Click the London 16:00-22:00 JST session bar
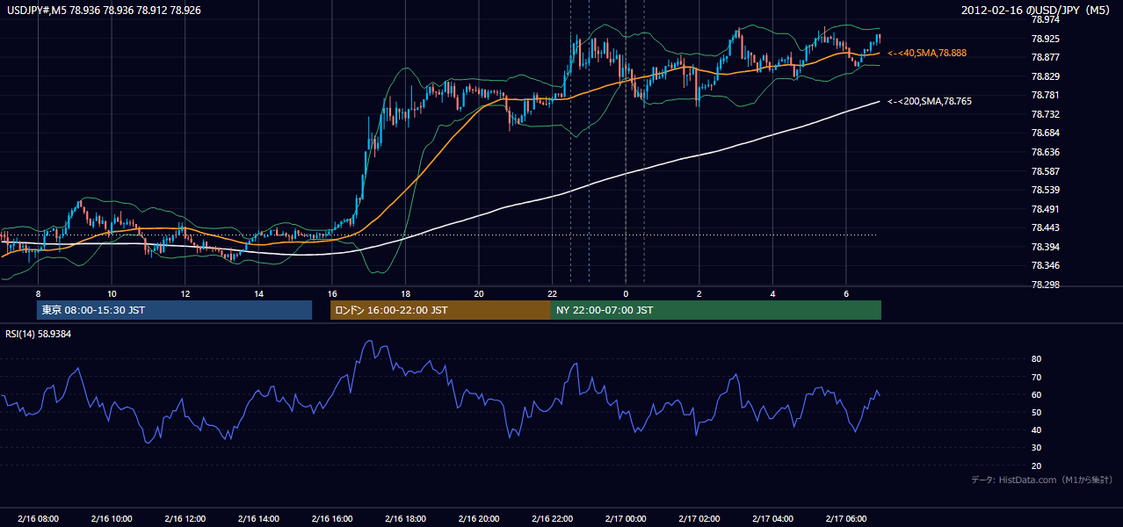The width and height of the screenshot is (1123, 527). (440, 310)
